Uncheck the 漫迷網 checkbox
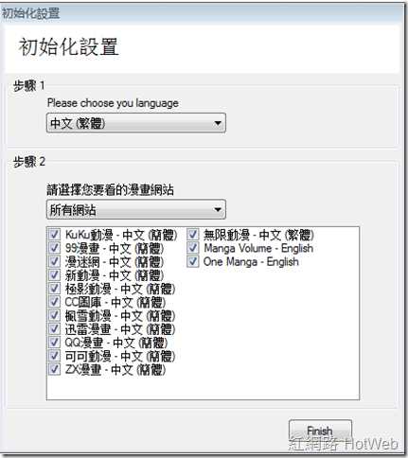This screenshot has width=408, height=458. point(54,261)
